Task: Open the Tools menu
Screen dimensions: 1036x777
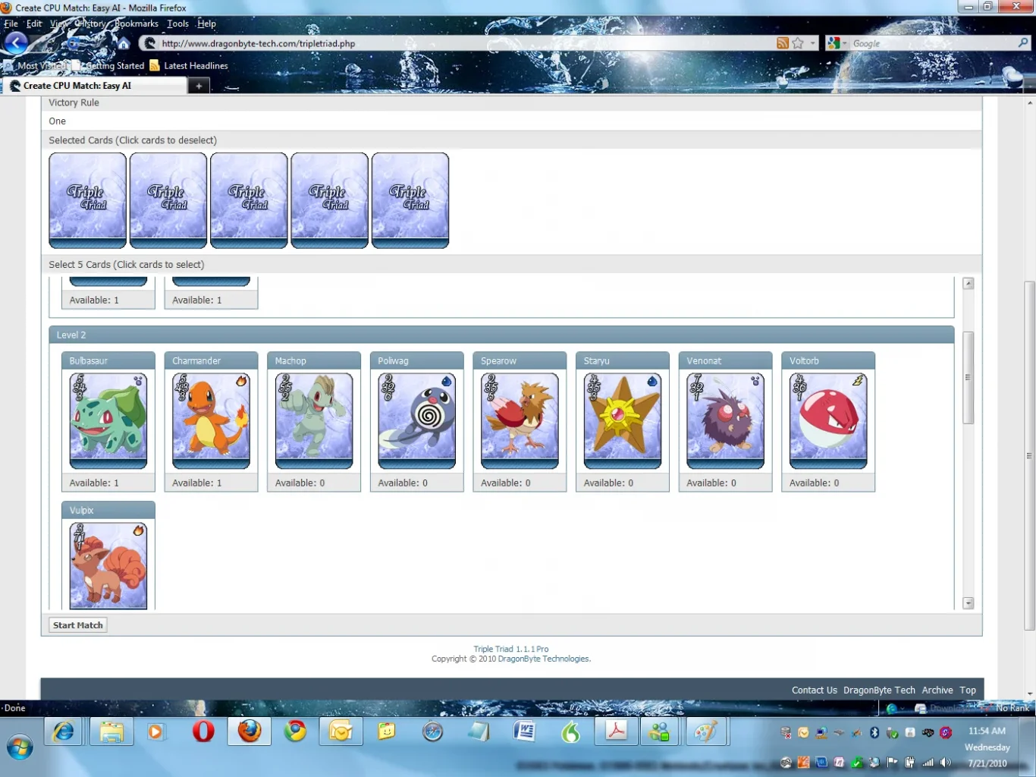Action: [x=177, y=24]
